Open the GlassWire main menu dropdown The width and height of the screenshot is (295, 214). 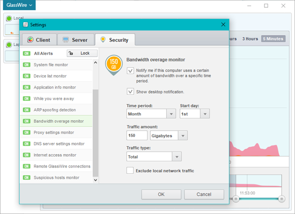click(x=19, y=5)
